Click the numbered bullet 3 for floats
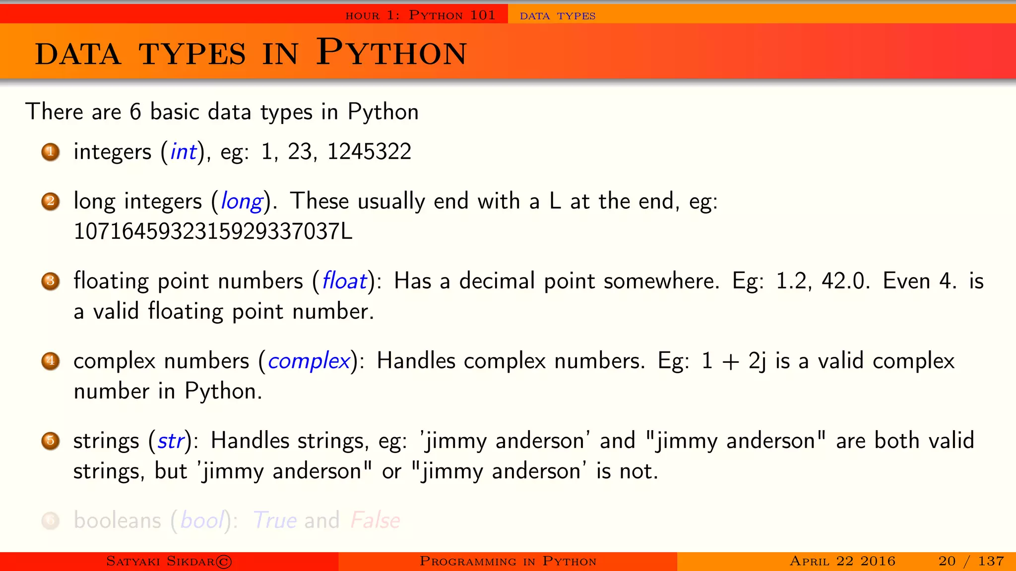 (51, 281)
